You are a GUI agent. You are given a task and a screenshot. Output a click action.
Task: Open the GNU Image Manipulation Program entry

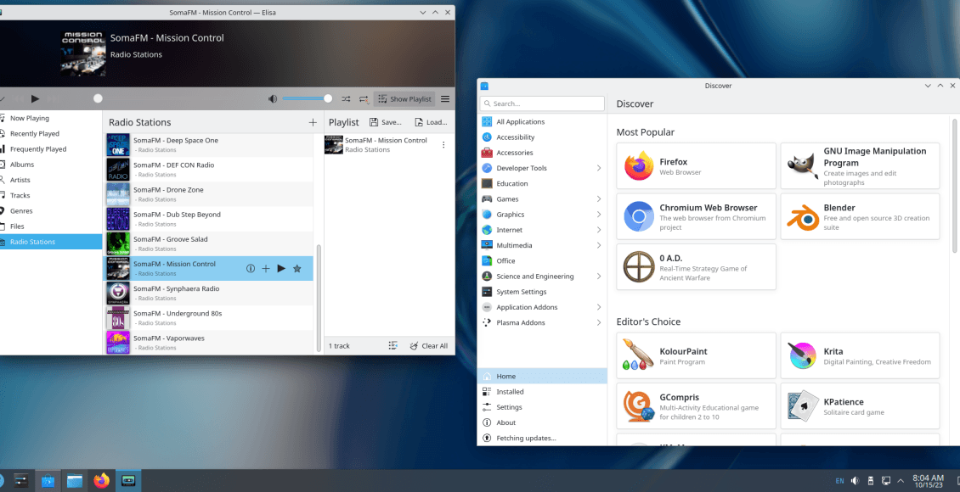click(x=860, y=165)
